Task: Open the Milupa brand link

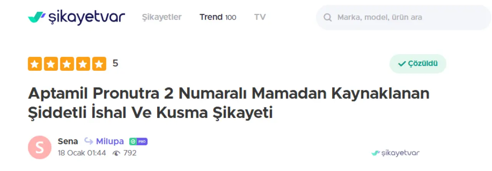Action: 110,141
